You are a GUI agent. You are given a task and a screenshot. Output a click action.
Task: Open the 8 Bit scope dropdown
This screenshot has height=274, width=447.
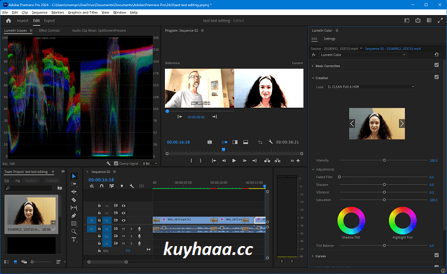(x=150, y=164)
